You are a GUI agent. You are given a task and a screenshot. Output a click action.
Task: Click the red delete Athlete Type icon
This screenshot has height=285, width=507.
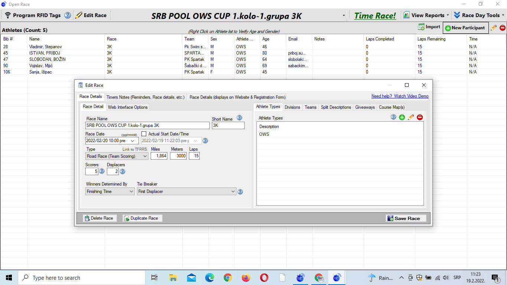(x=420, y=117)
